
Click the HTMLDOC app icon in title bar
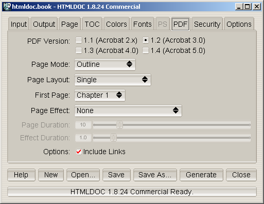7,7
